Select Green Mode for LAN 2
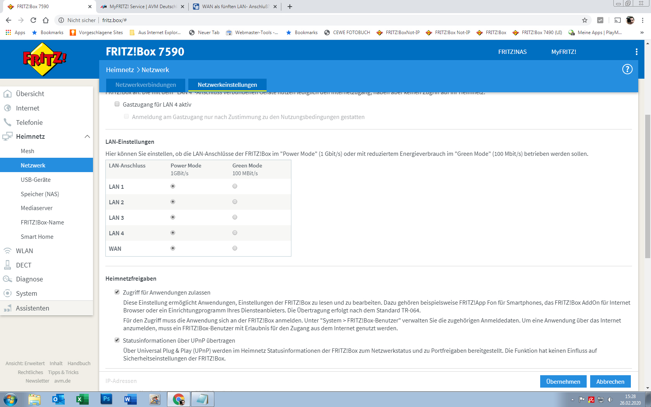This screenshot has width=651, height=407. [235, 202]
